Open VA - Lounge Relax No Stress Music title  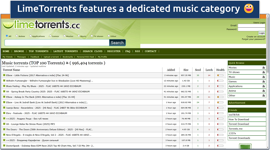click(x=30, y=124)
